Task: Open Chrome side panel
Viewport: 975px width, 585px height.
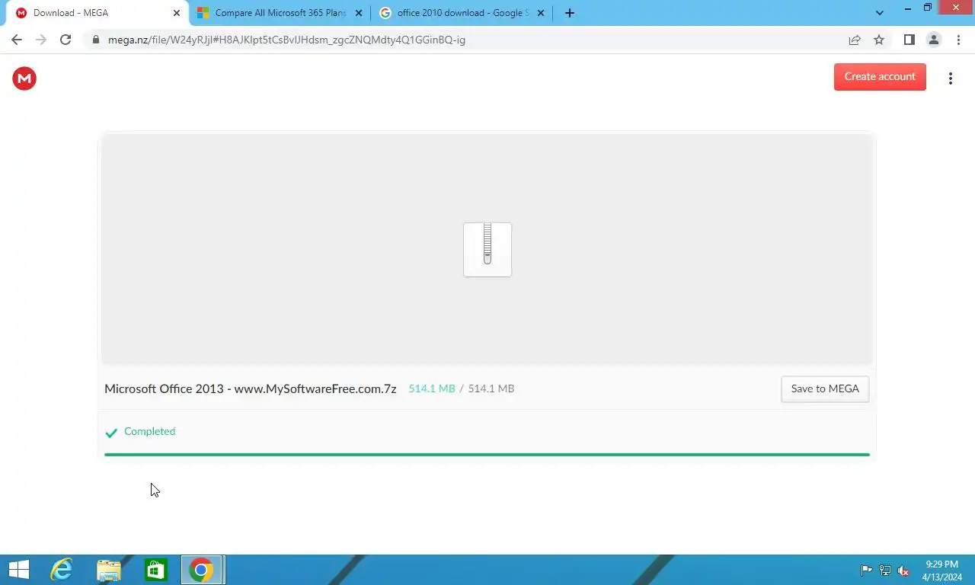Action: pyautogui.click(x=909, y=40)
